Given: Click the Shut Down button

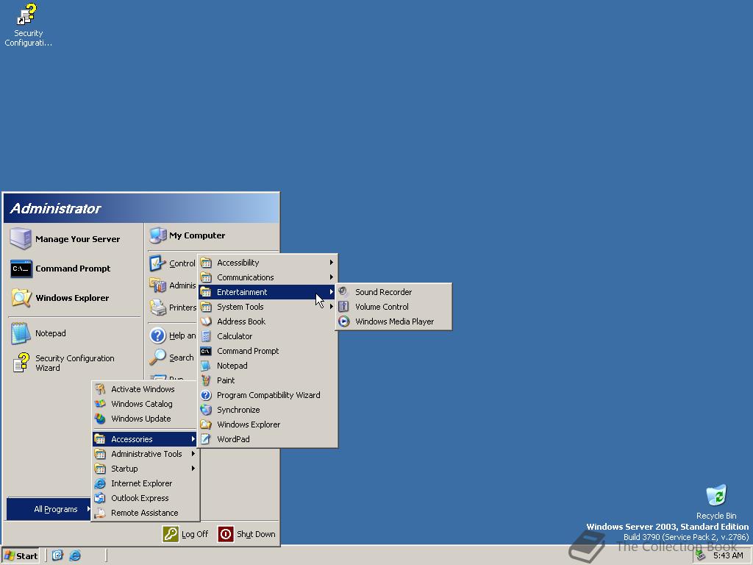Looking at the screenshot, I should point(247,534).
